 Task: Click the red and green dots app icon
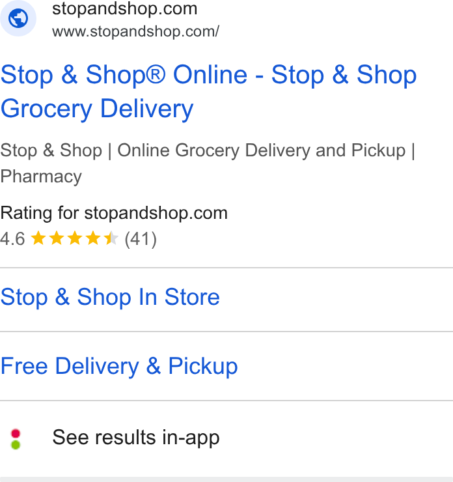[16, 439]
